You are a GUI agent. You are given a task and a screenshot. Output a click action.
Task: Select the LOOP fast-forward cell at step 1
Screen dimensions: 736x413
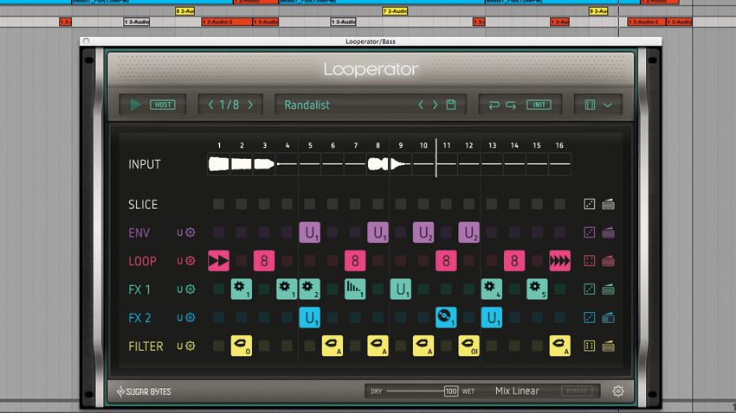pyautogui.click(x=219, y=261)
